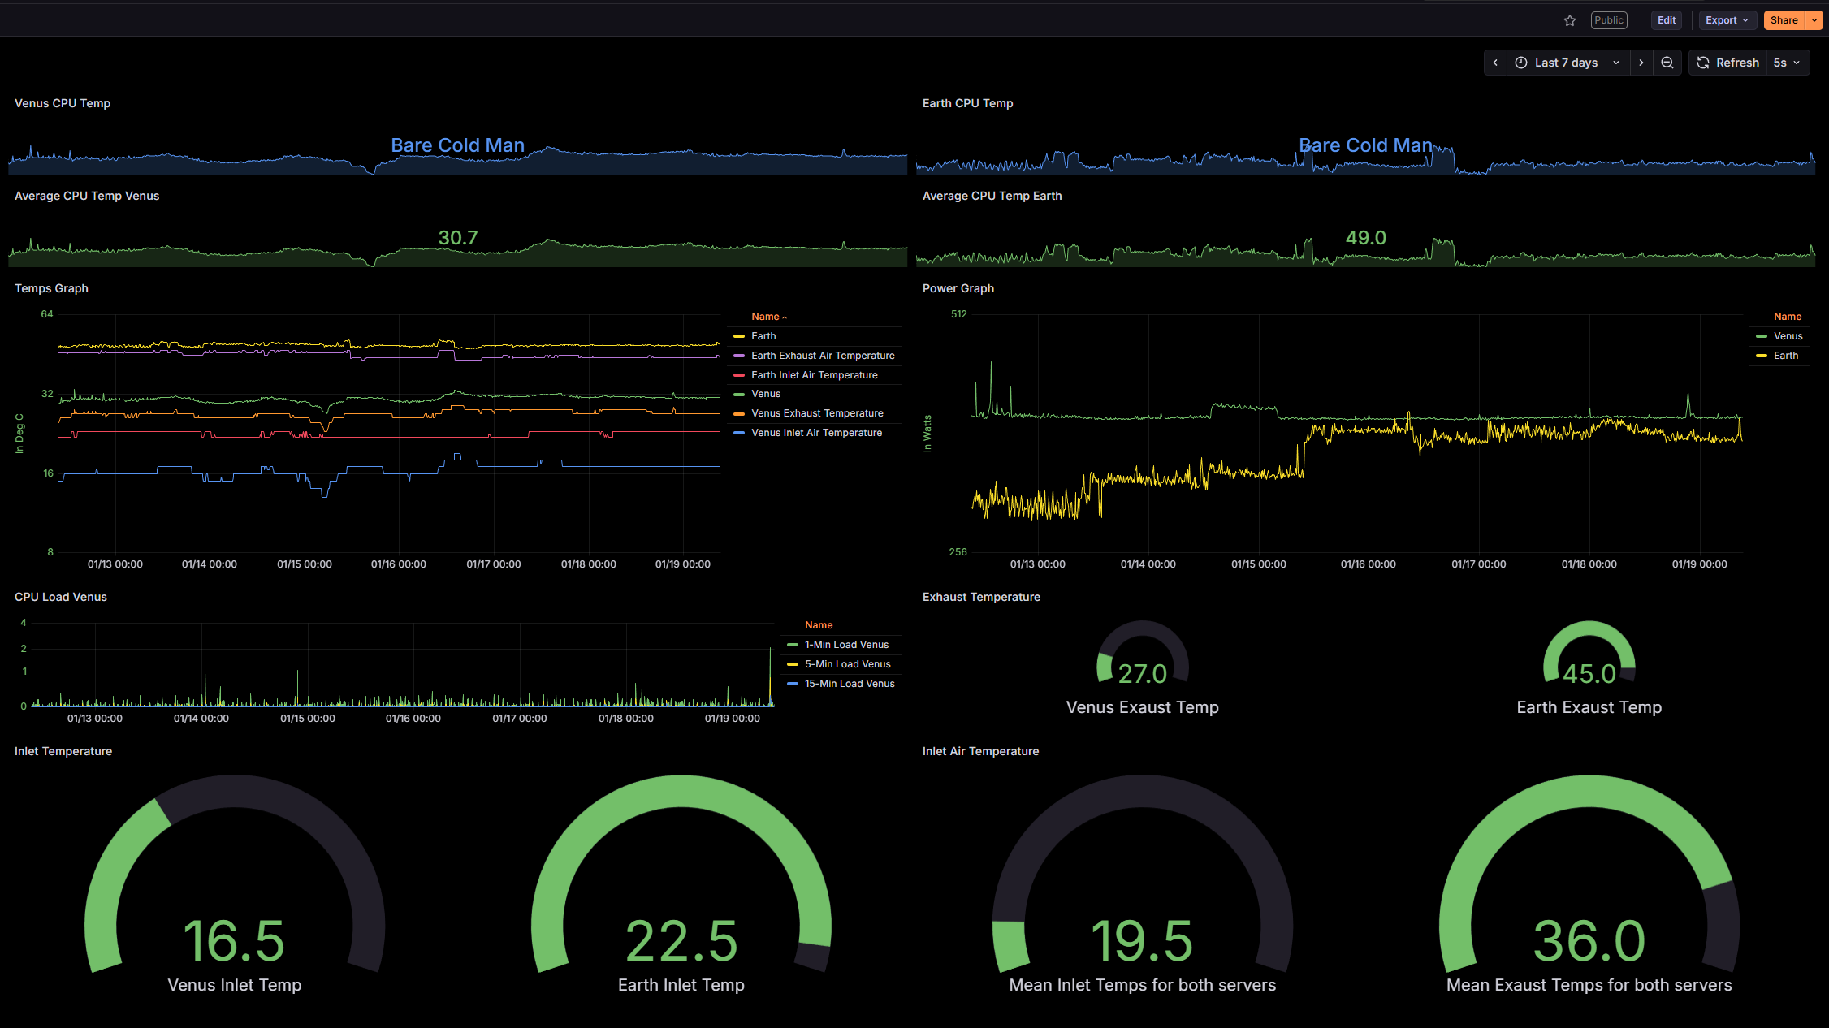Open the Last 7 days time picker
Image resolution: width=1829 pixels, height=1028 pixels.
(1567, 63)
